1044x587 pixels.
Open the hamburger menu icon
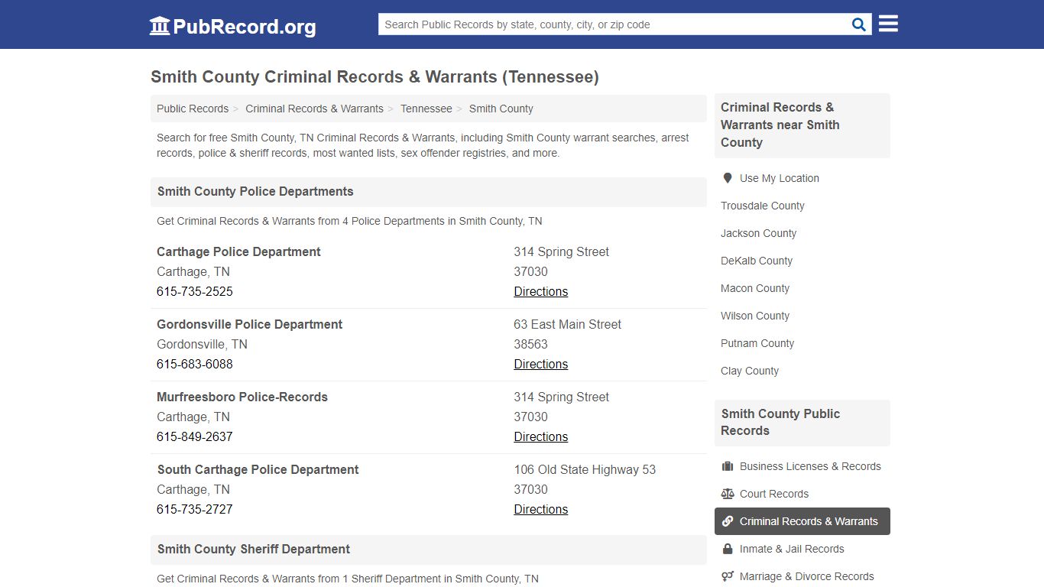pos(888,24)
